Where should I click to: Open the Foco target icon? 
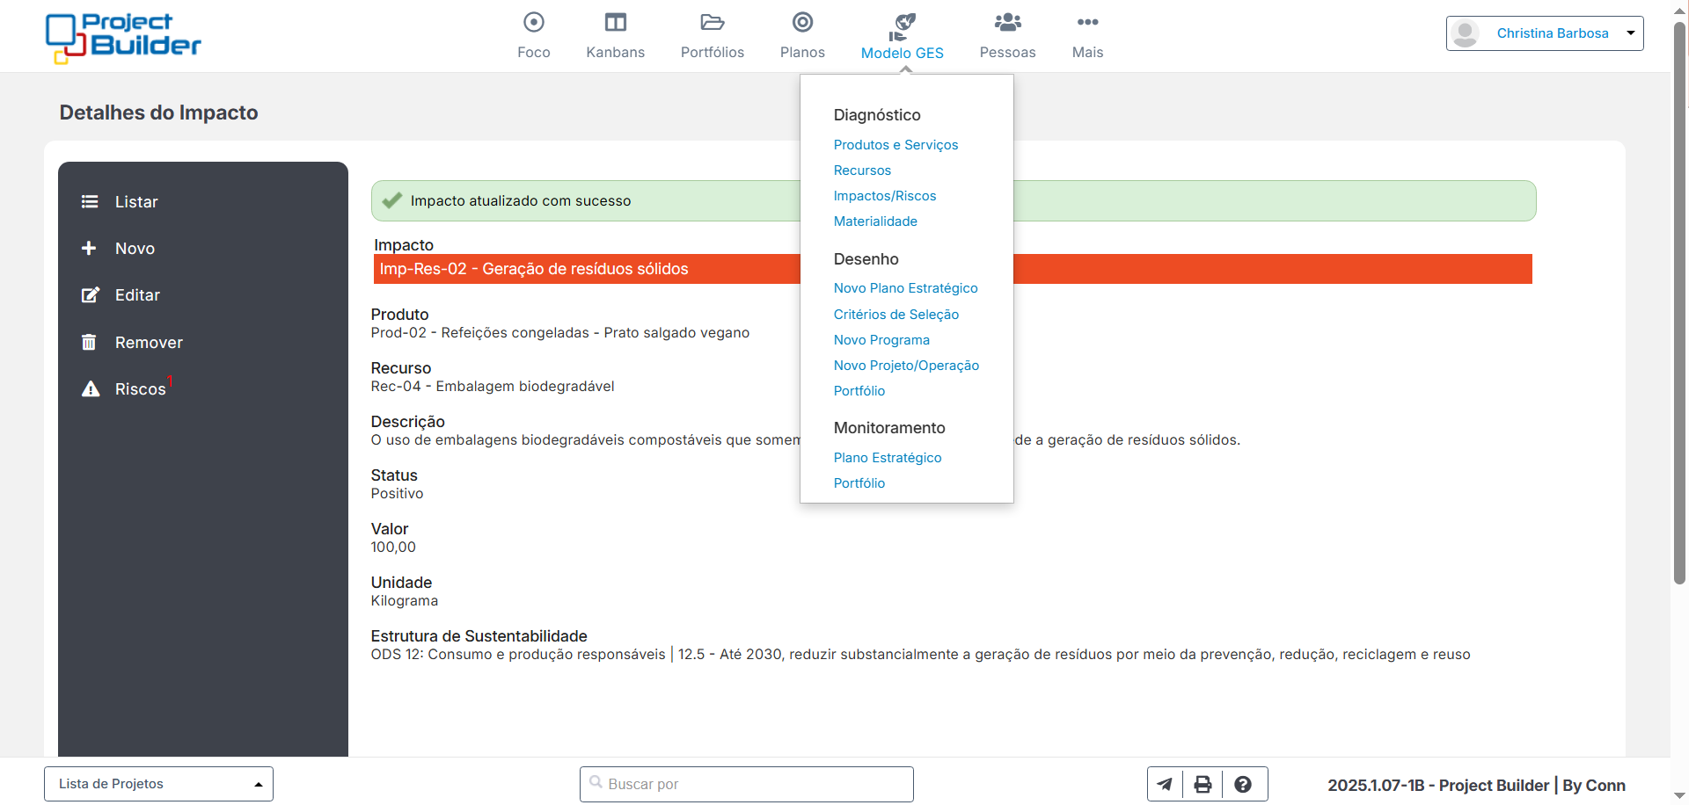pos(533,22)
